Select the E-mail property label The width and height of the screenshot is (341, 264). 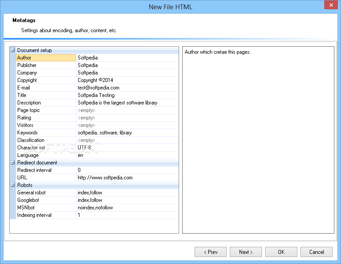point(46,88)
